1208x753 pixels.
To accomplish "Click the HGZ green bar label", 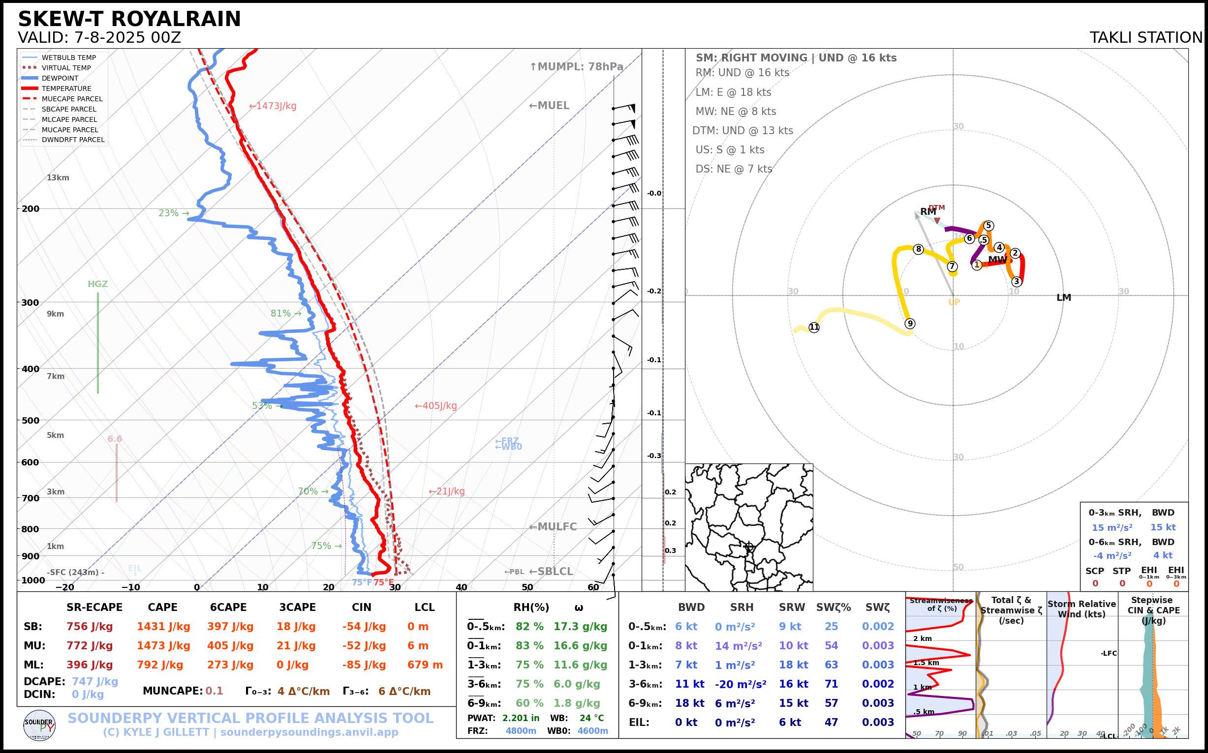I will pyautogui.click(x=98, y=284).
